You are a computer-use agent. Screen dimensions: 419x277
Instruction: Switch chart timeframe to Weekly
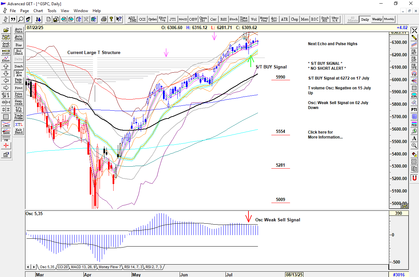377,19
